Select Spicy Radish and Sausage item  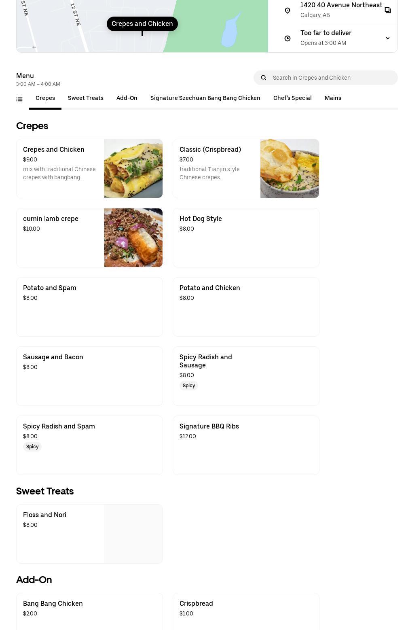tap(246, 376)
